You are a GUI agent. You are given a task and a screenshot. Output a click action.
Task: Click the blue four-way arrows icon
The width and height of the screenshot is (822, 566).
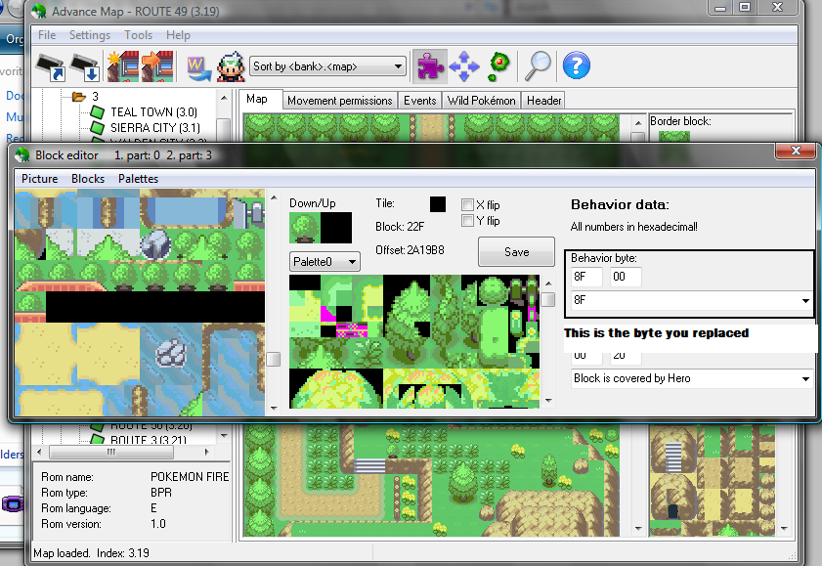pos(464,66)
